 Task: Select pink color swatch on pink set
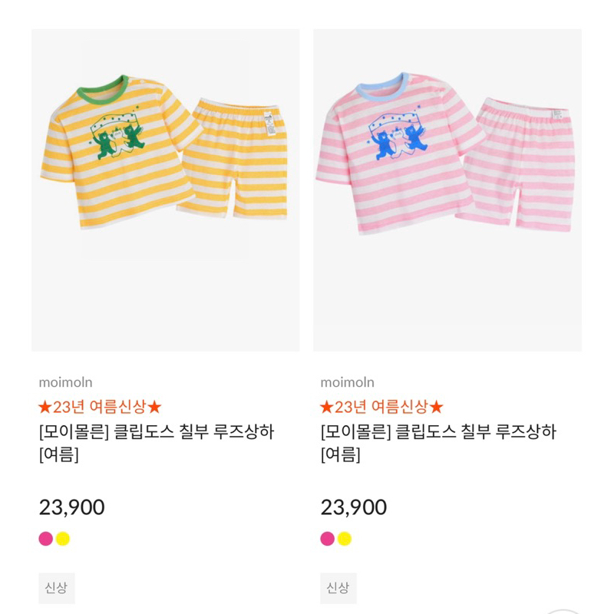pyautogui.click(x=328, y=538)
